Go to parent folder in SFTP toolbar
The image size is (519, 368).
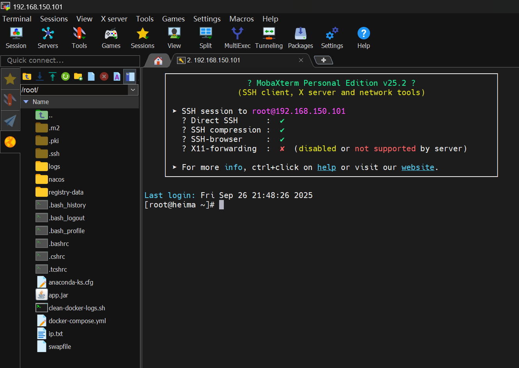(27, 76)
